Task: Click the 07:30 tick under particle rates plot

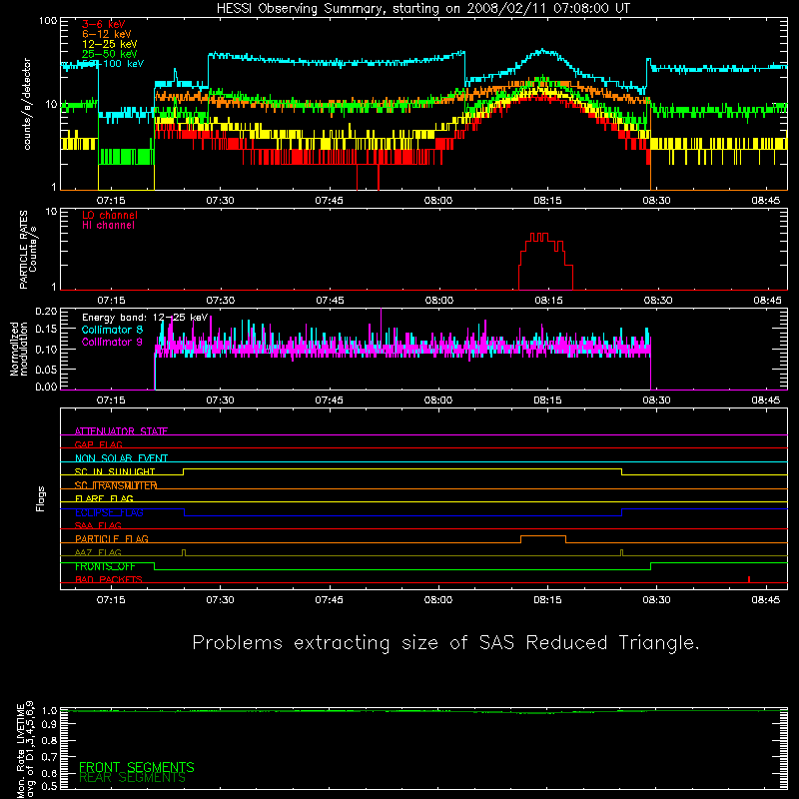Action: click(x=220, y=301)
